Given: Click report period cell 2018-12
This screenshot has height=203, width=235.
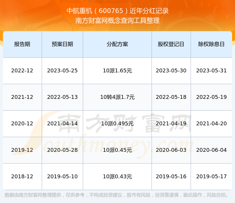Looking at the screenshot, I should click(x=22, y=177).
